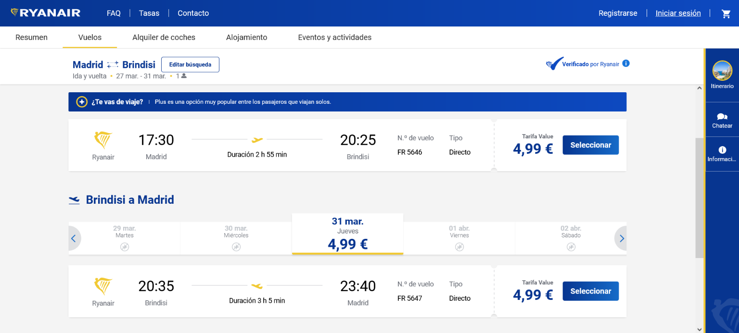Click the Brindisi a Madrid heading

[x=130, y=200]
